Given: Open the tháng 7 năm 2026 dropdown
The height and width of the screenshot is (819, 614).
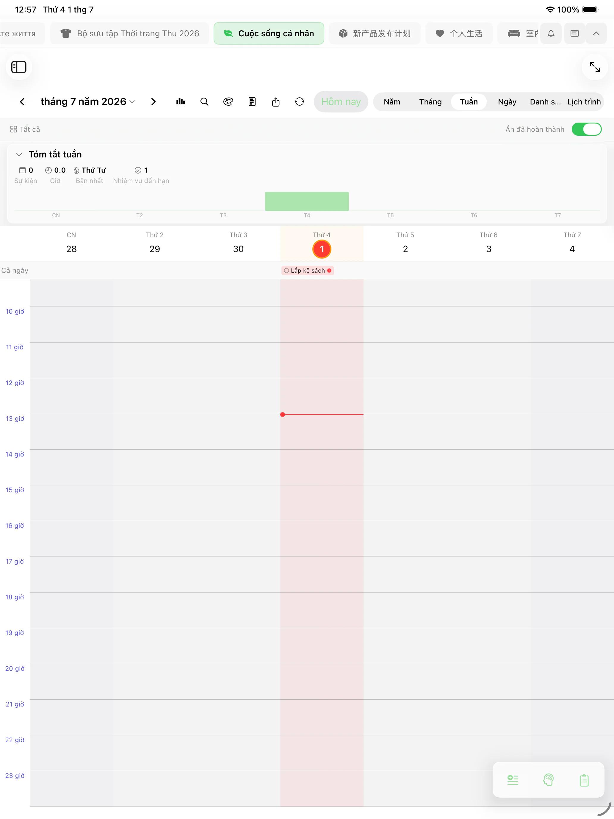Looking at the screenshot, I should pos(87,101).
